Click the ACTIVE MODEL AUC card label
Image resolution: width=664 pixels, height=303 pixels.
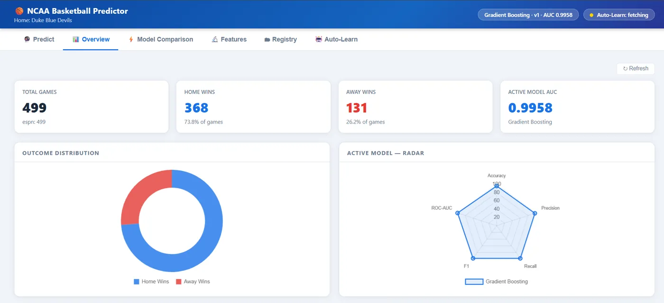[533, 92]
